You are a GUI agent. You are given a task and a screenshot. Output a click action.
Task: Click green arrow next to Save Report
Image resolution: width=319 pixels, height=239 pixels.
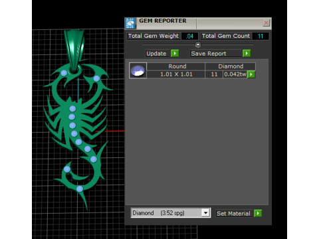click(247, 53)
